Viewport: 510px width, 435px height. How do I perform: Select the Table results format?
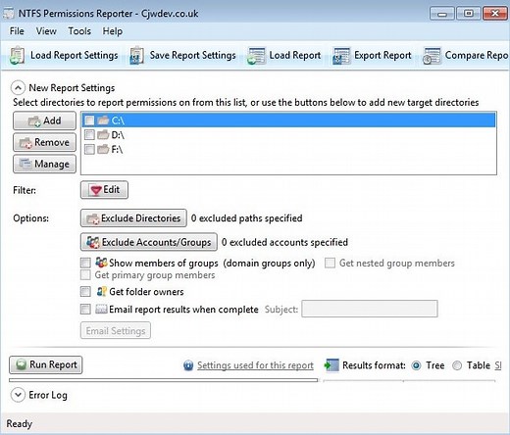457,365
